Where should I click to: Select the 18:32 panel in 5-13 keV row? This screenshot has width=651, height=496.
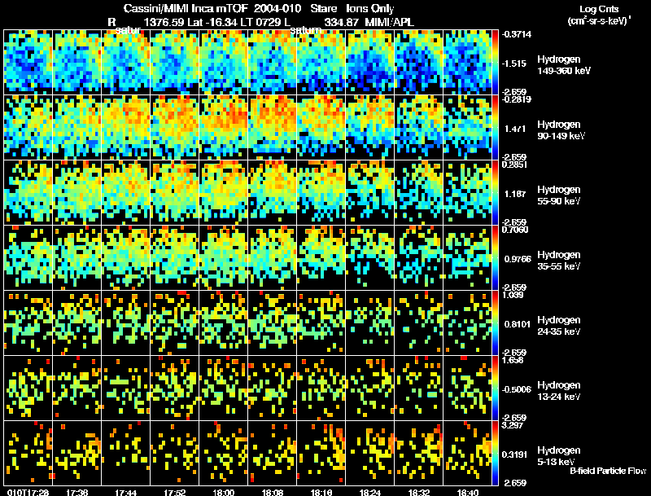pos(419,453)
